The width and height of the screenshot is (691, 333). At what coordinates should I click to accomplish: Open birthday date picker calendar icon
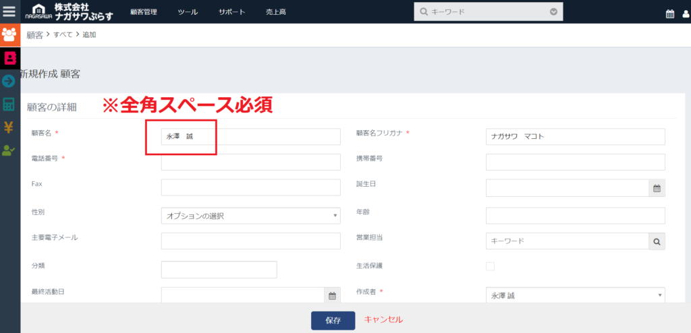(x=657, y=189)
